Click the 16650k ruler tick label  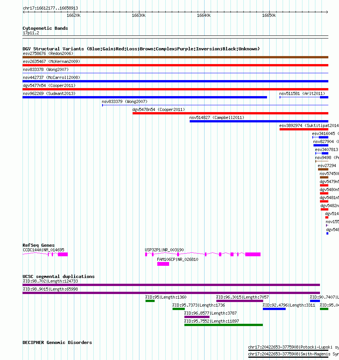tap(269, 15)
